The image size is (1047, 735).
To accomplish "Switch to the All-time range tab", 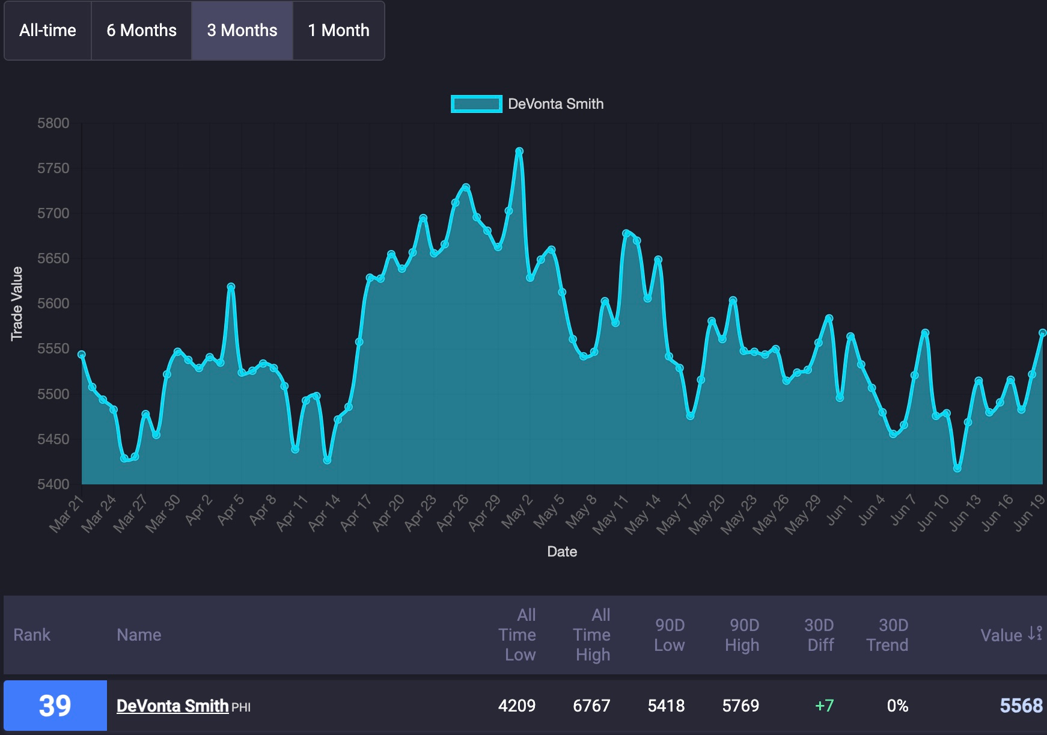I will pyautogui.click(x=47, y=31).
